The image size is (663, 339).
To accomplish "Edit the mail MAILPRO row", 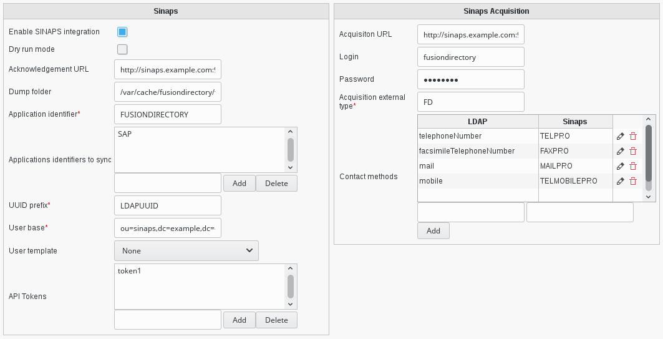I will click(x=621, y=166).
